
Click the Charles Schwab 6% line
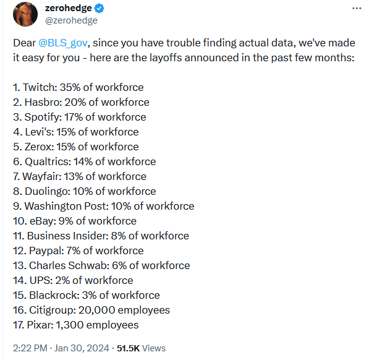pyautogui.click(x=101, y=265)
